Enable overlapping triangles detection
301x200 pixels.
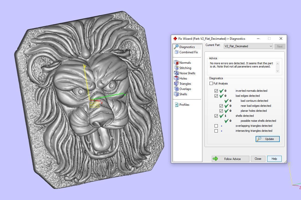pos(216,126)
